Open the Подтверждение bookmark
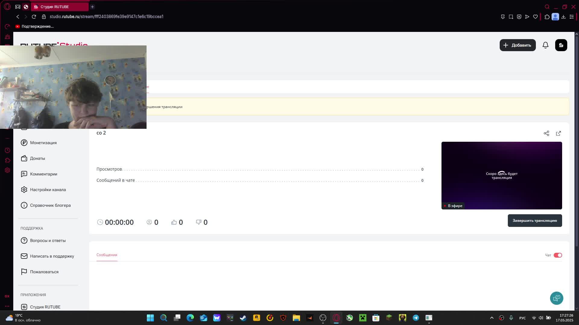The height and width of the screenshot is (325, 579). (x=34, y=26)
